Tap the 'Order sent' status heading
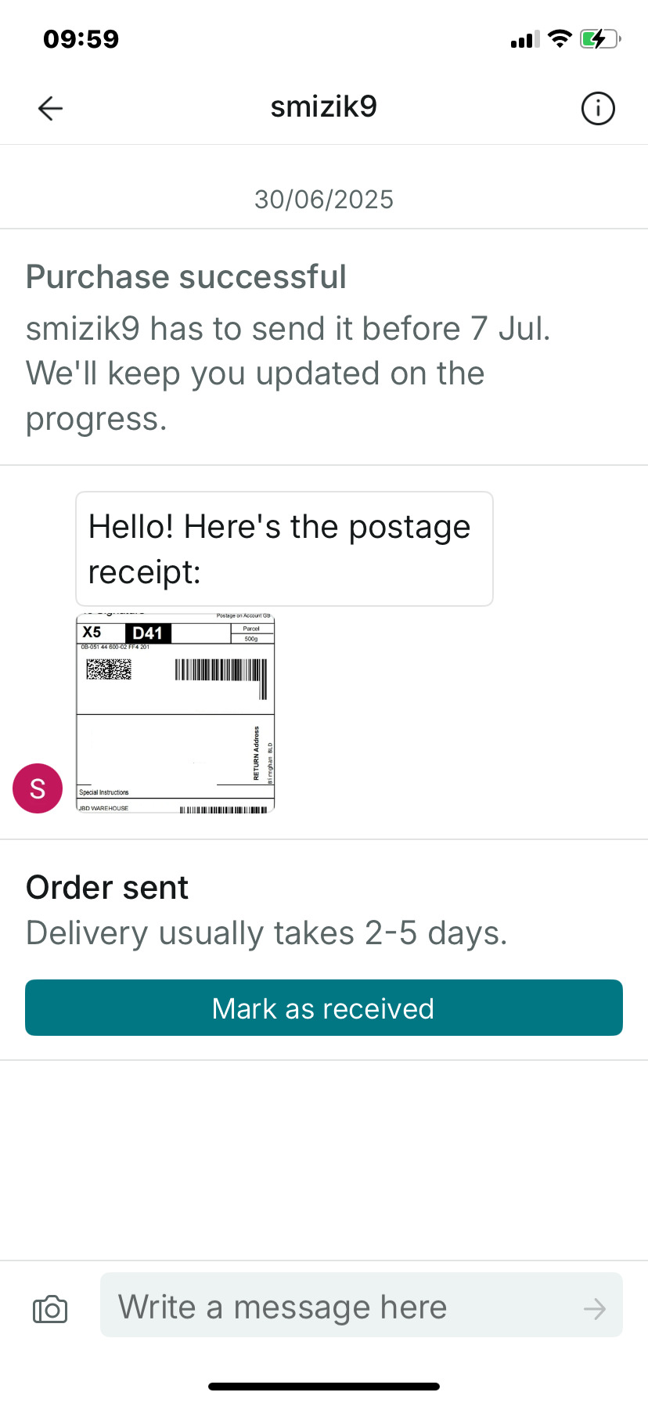This screenshot has height=1403, width=648. coord(107,888)
